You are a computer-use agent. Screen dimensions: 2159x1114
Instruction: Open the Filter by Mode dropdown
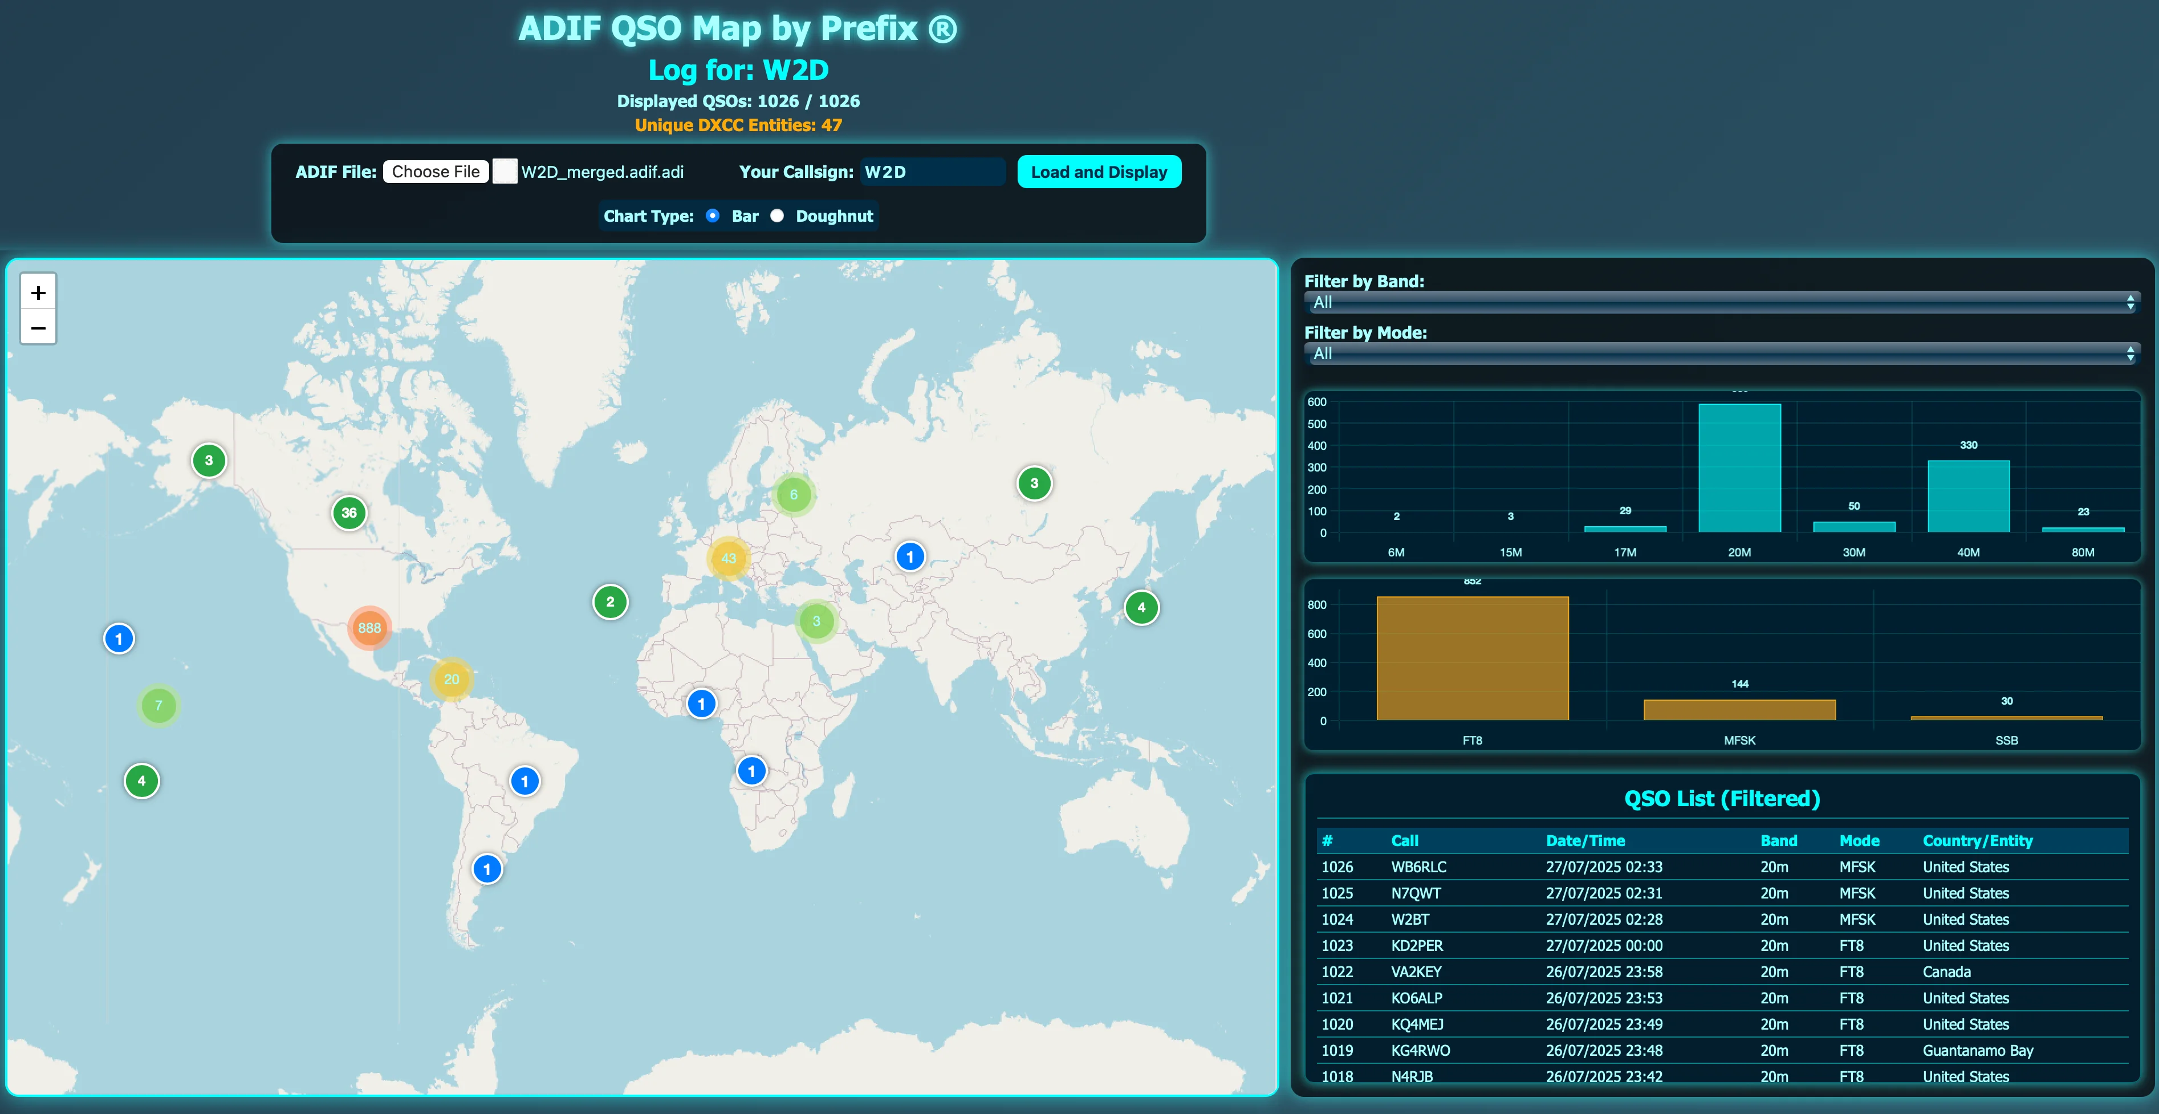[1722, 353]
